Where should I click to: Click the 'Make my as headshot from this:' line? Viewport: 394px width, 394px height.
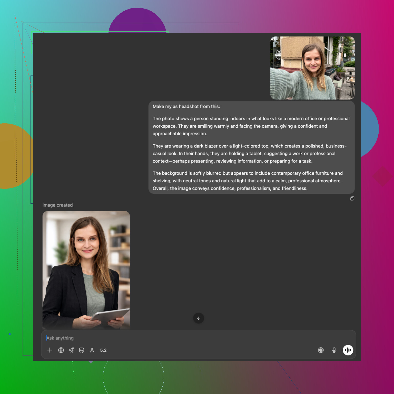186,107
